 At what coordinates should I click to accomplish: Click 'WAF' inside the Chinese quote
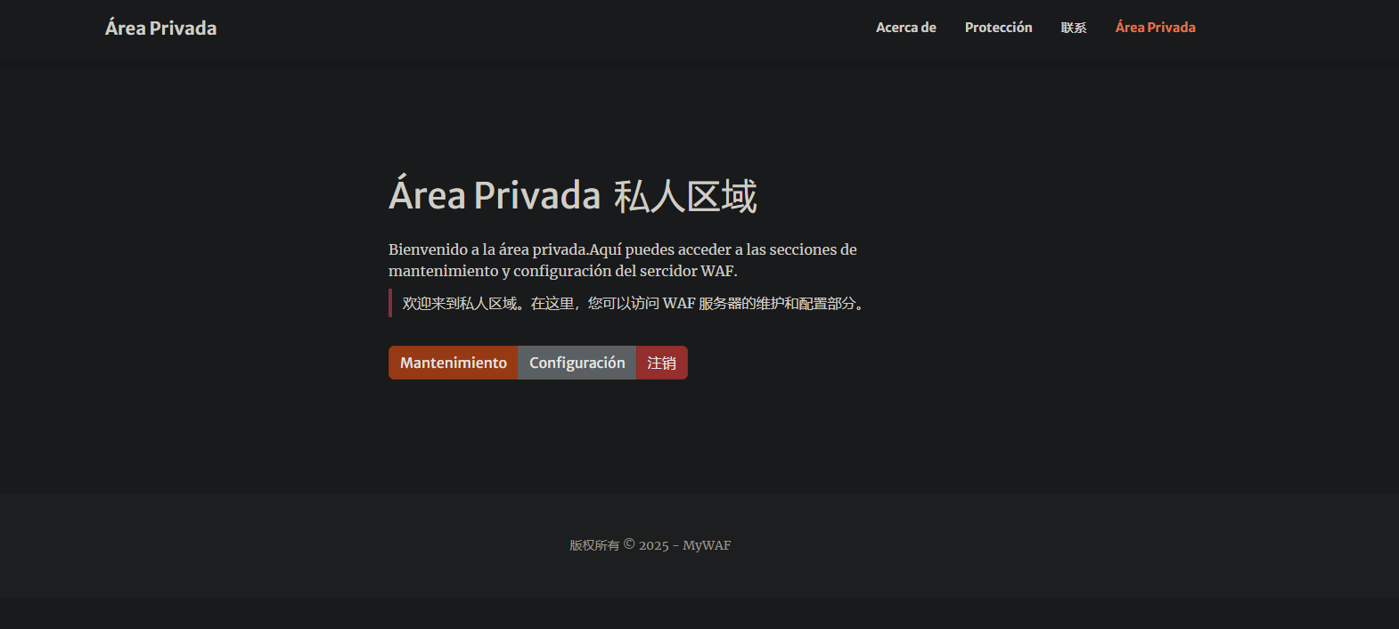click(678, 304)
